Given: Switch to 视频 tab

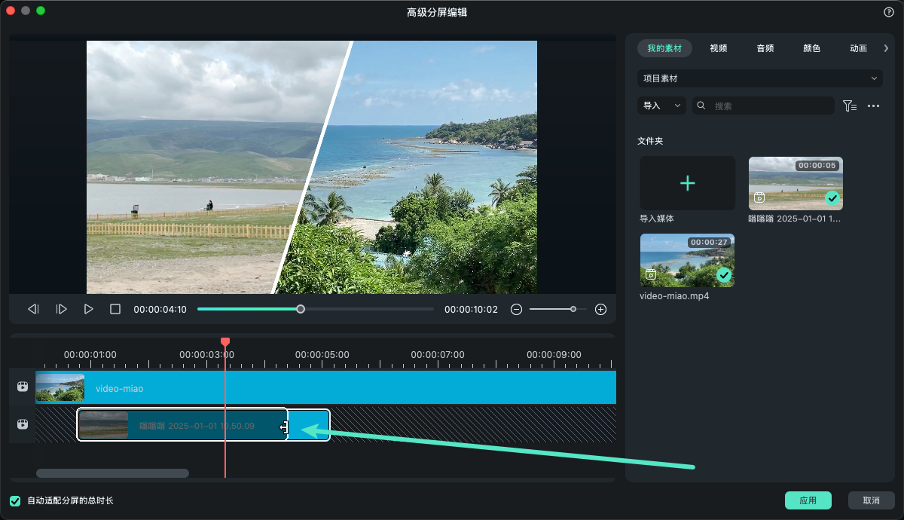Looking at the screenshot, I should (719, 48).
